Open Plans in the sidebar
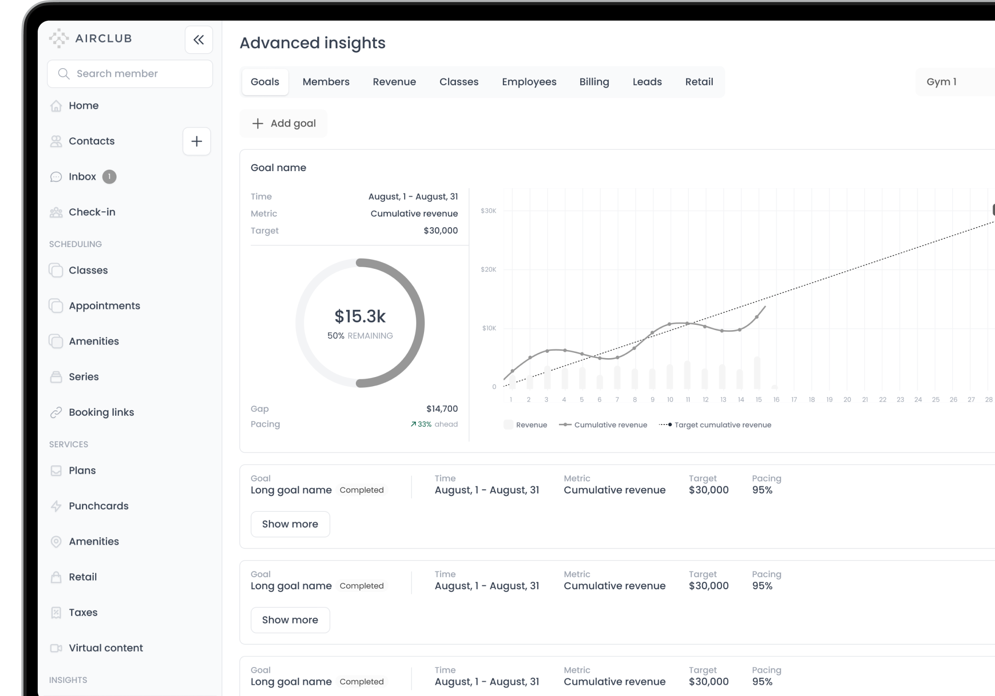The width and height of the screenshot is (995, 696). (82, 471)
